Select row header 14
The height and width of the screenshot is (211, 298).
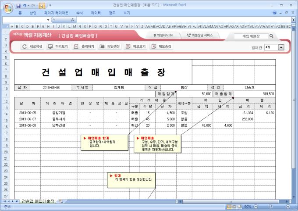[x=6, y=114]
